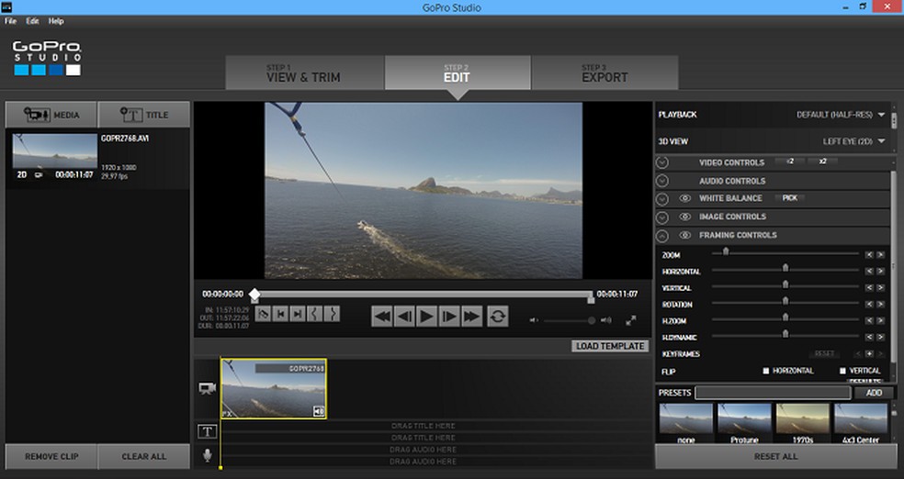The height and width of the screenshot is (479, 904).
Task: Click the mark-in point bracket icon
Action: click(315, 314)
